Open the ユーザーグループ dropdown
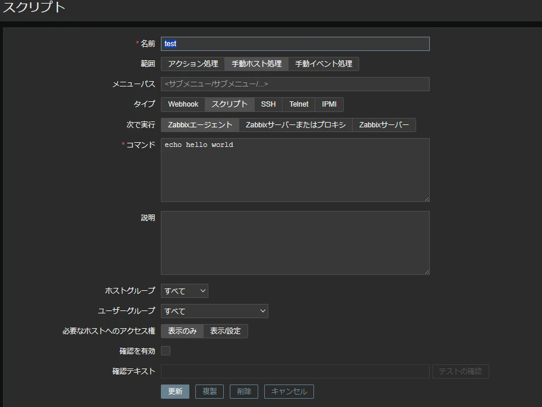The image size is (542, 407). 214,311
